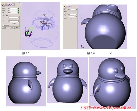The image size is (137, 111).
Task: Click the edit note icon in Figure 3.5 panel toolbar
Action: click(13, 5)
